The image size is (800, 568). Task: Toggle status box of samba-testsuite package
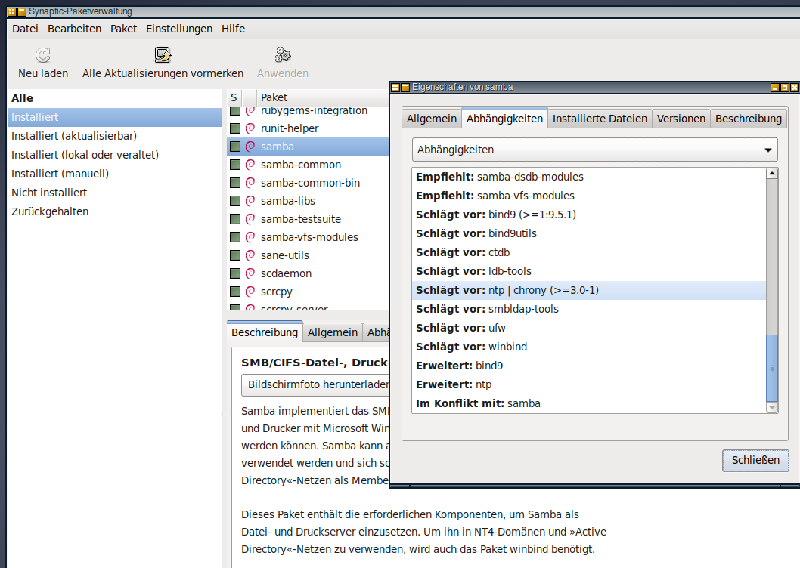click(x=235, y=219)
